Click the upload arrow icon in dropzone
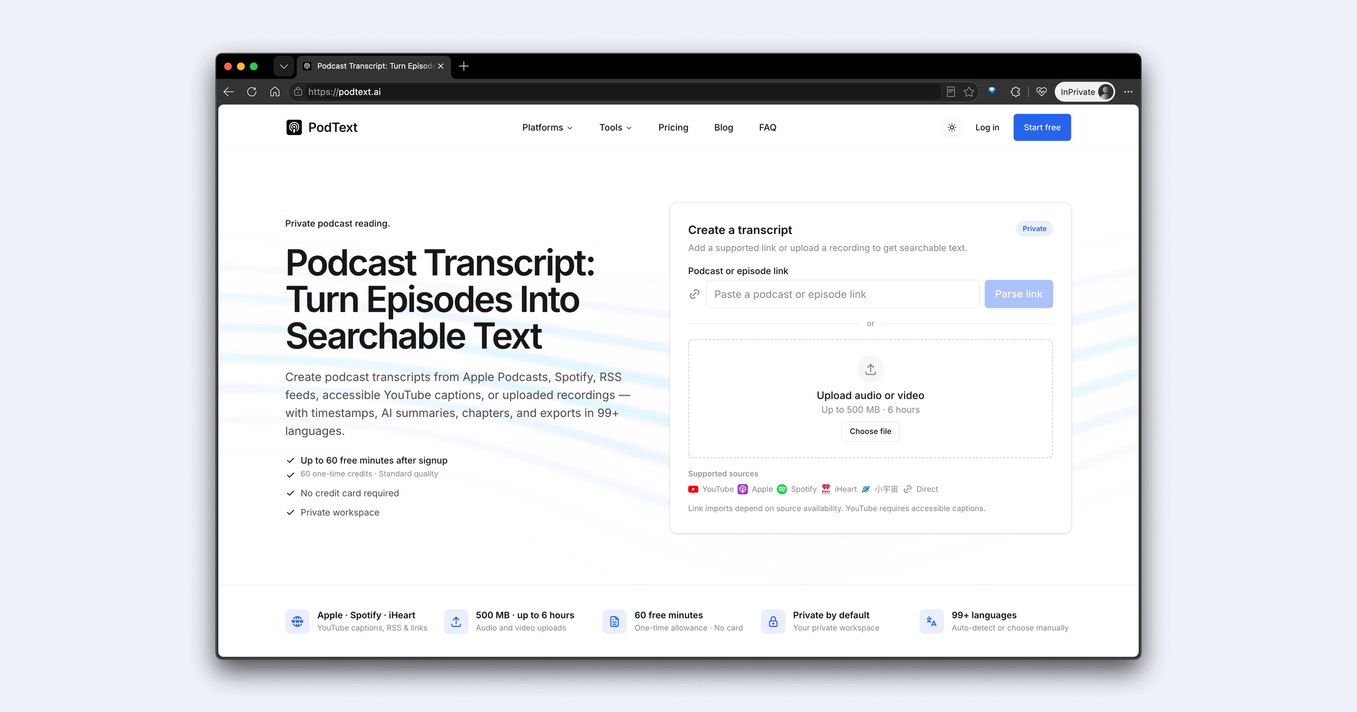Screen dimensions: 1357x712 (871, 370)
